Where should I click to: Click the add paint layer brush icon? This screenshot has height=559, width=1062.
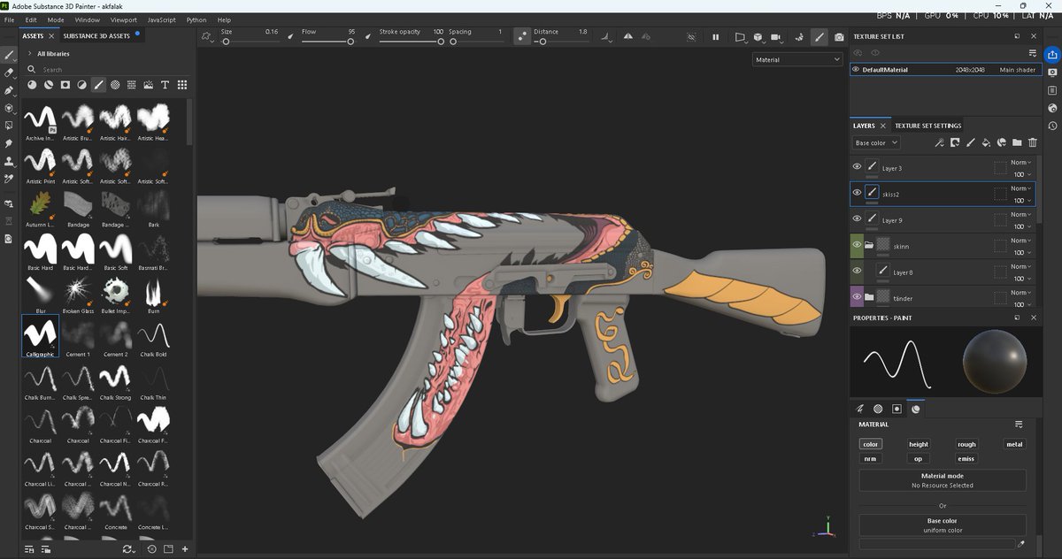tap(970, 142)
